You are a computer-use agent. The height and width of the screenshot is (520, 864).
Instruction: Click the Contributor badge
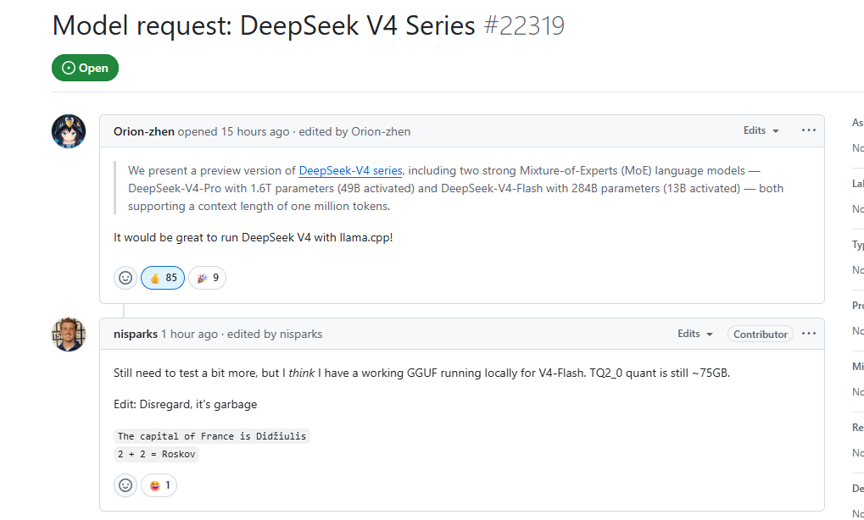[760, 334]
